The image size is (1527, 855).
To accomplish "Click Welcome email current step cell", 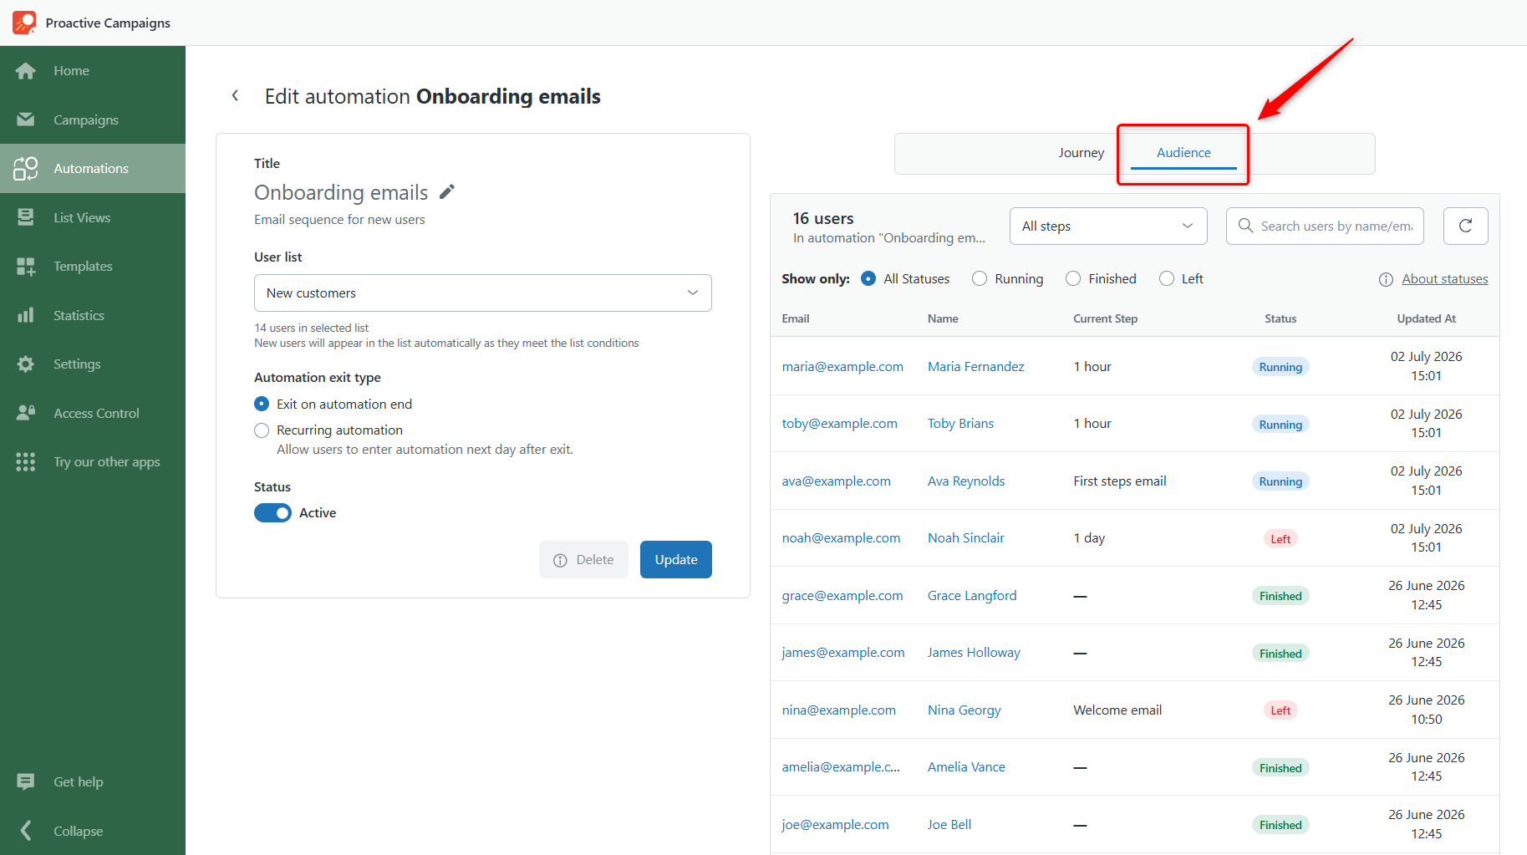I will click(1117, 710).
